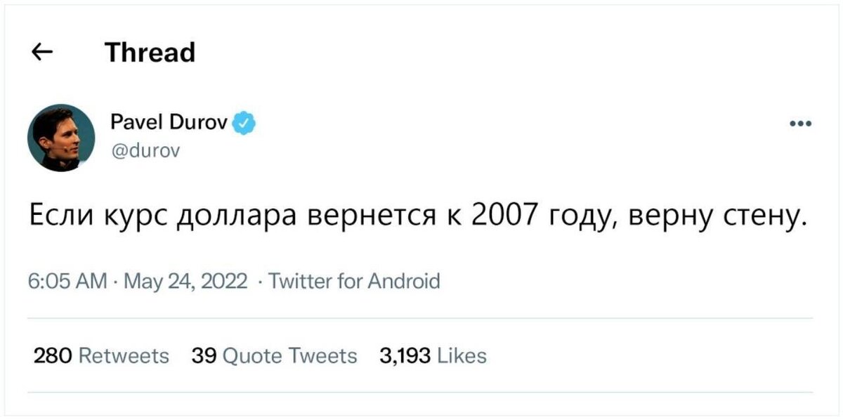Image resolution: width=843 pixels, height=420 pixels.
Task: View the 280 Retweets list
Action: point(102,356)
